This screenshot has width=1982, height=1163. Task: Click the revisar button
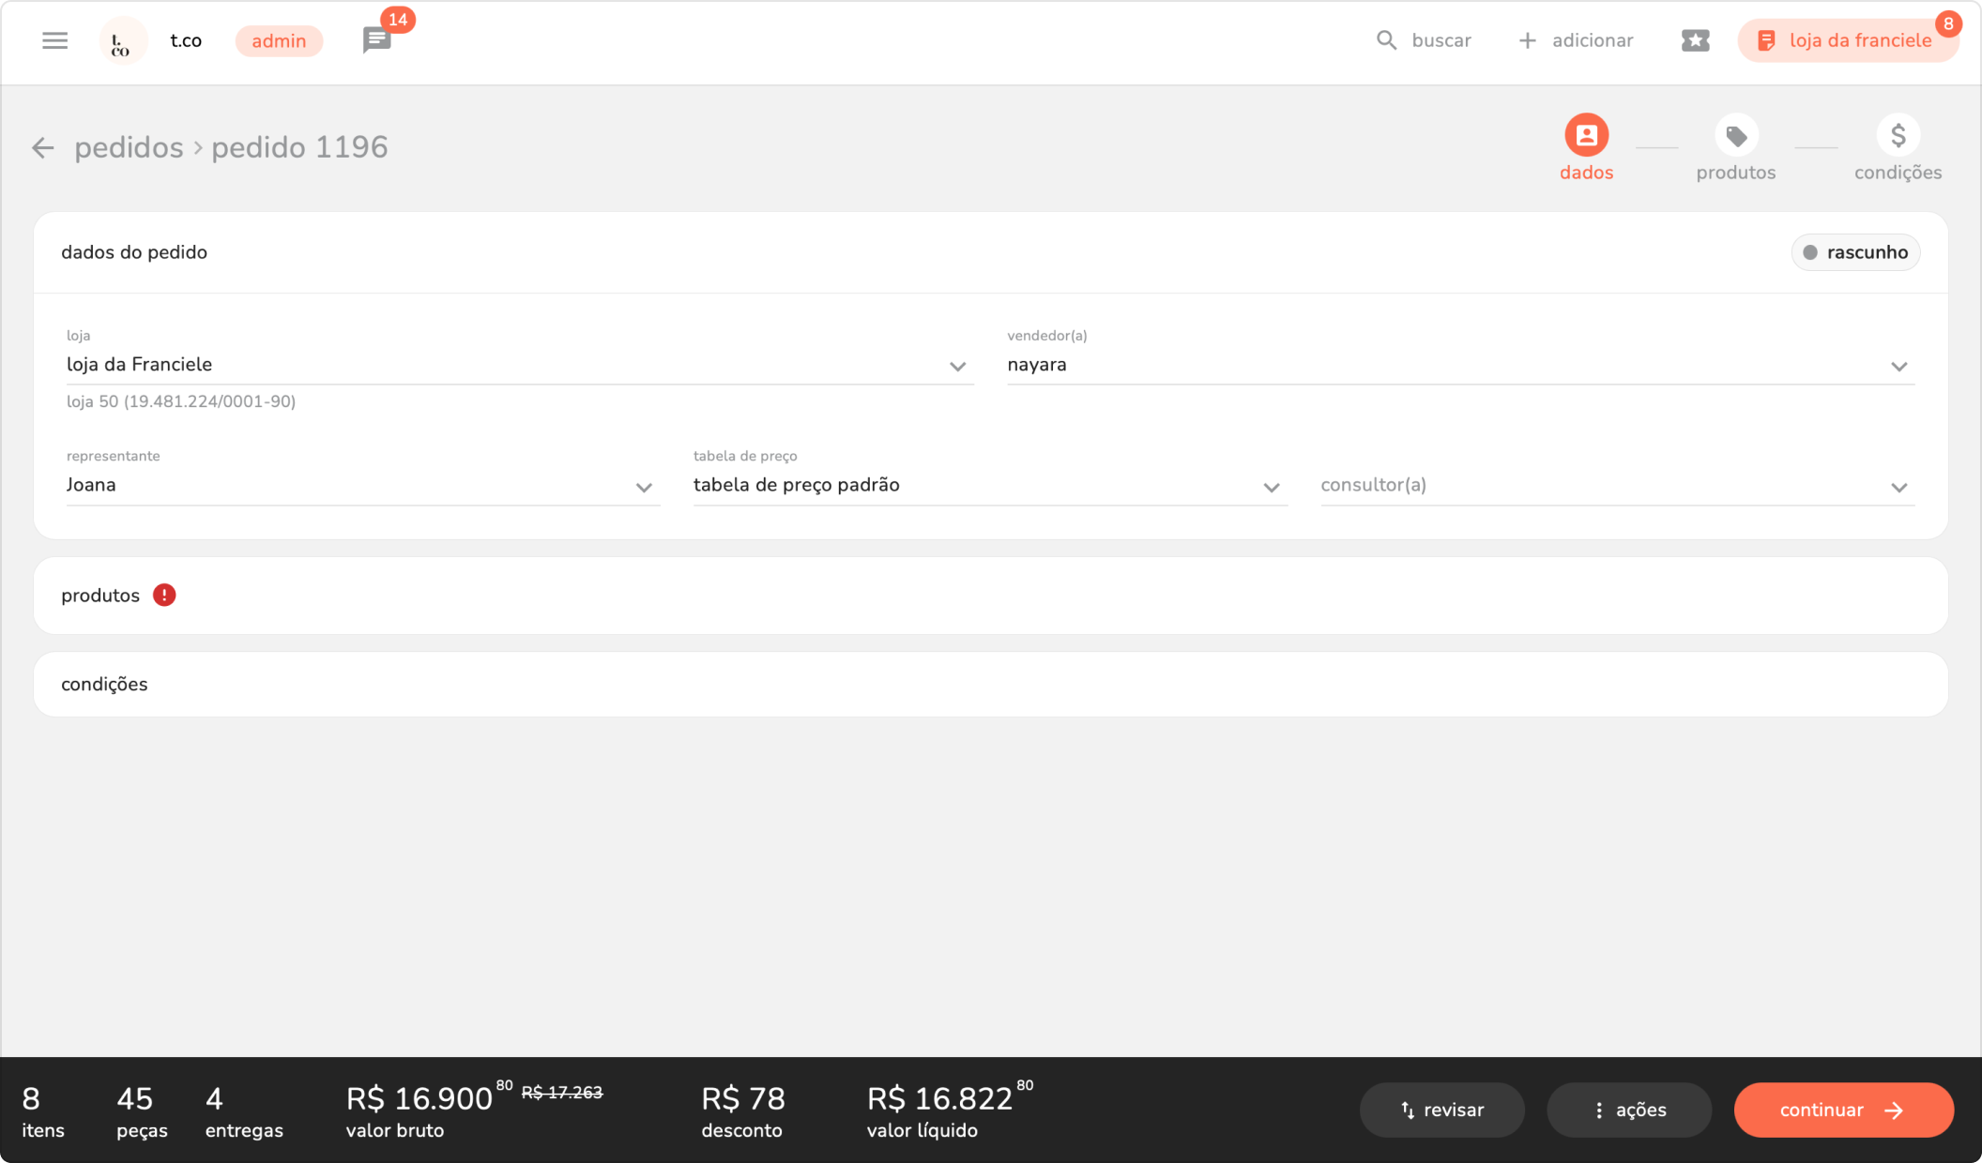1441,1110
